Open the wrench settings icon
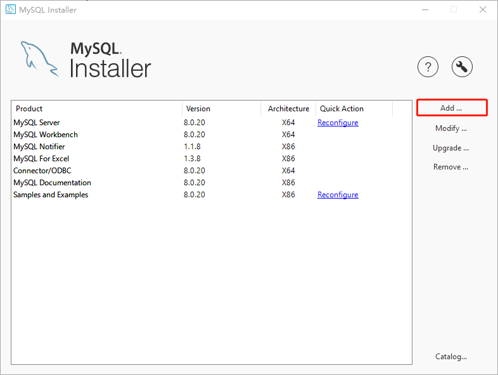Viewport: 498px width, 375px height. (x=462, y=67)
